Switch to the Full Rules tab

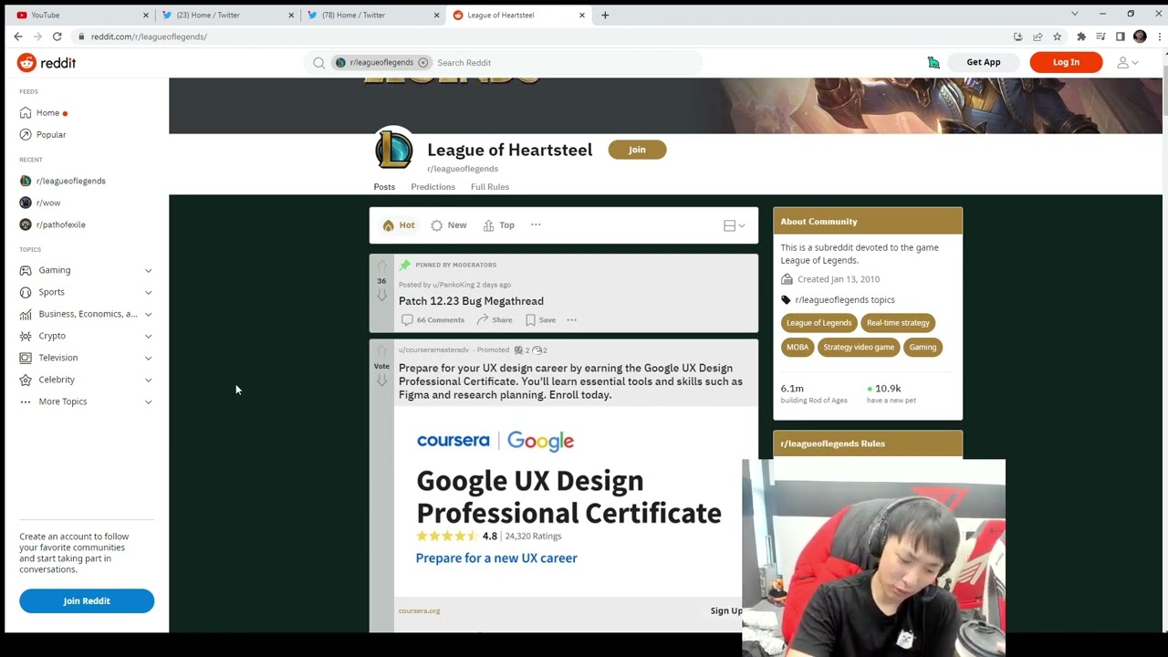click(x=490, y=187)
